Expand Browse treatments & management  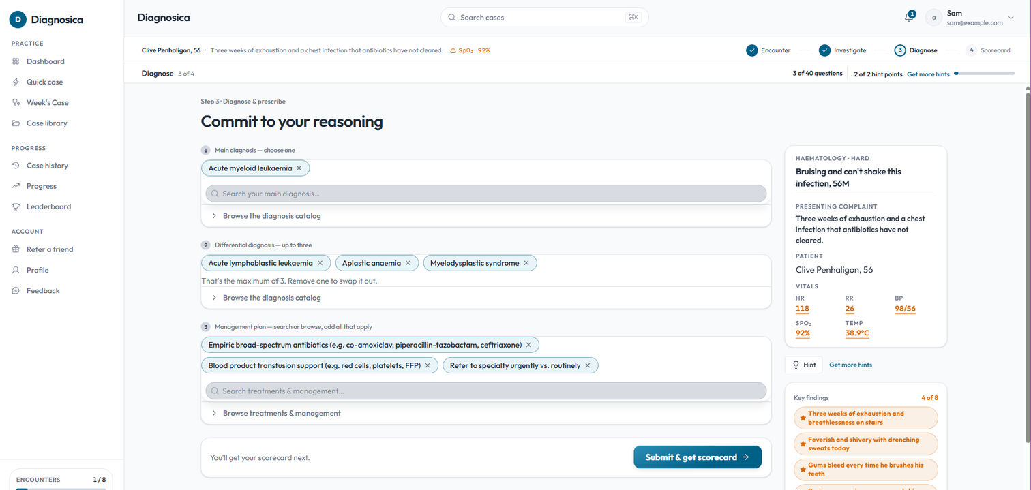pos(486,413)
